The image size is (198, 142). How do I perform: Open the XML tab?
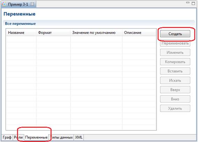79,137
